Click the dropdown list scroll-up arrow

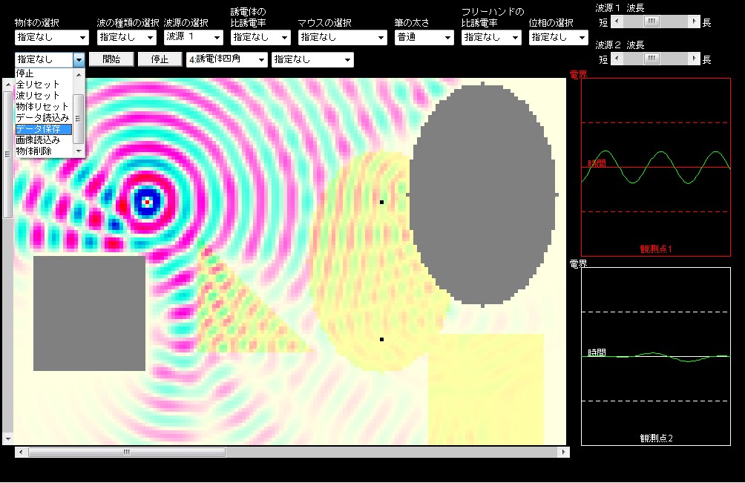pos(79,74)
